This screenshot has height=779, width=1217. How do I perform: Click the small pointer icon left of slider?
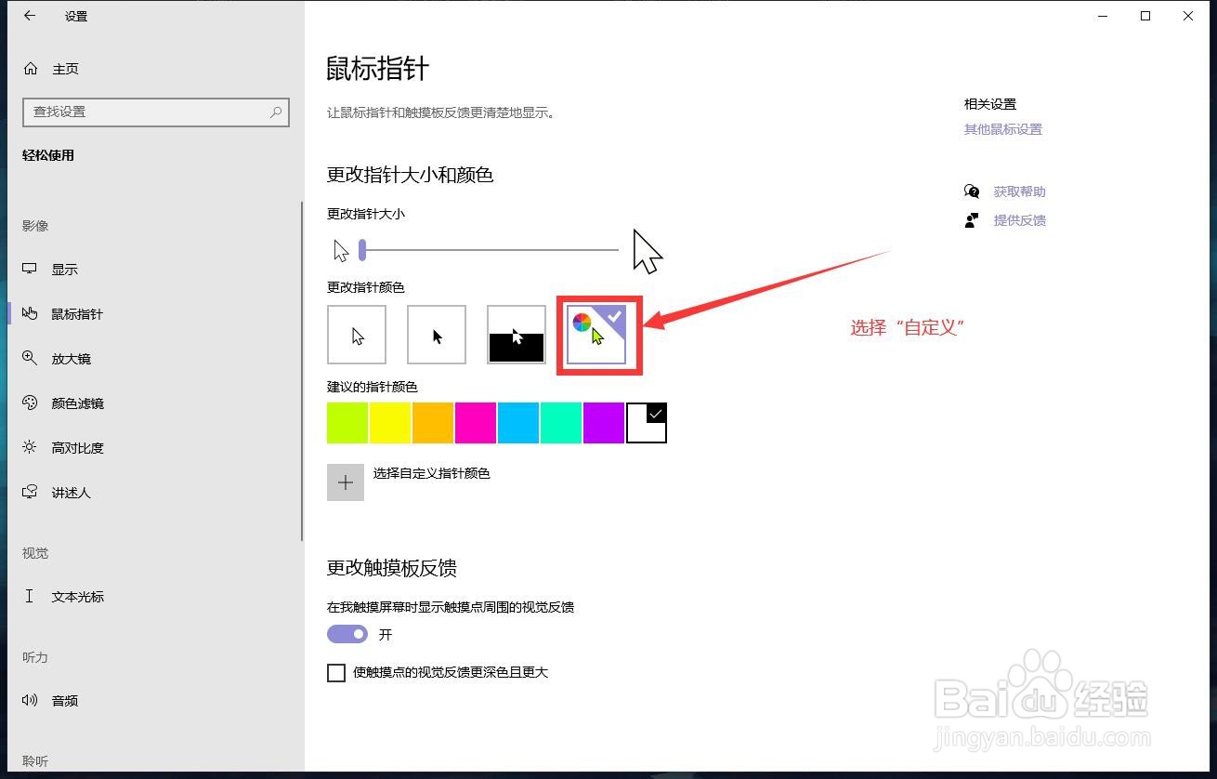coord(341,250)
